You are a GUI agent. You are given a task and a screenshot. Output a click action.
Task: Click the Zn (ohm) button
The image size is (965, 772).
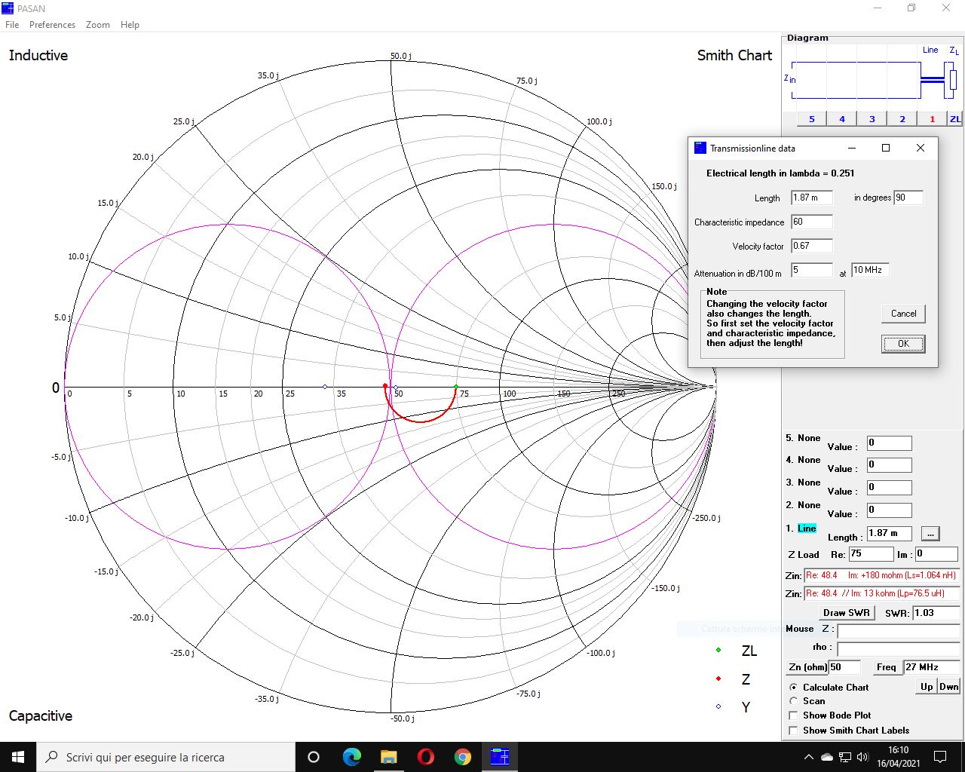[x=807, y=667]
